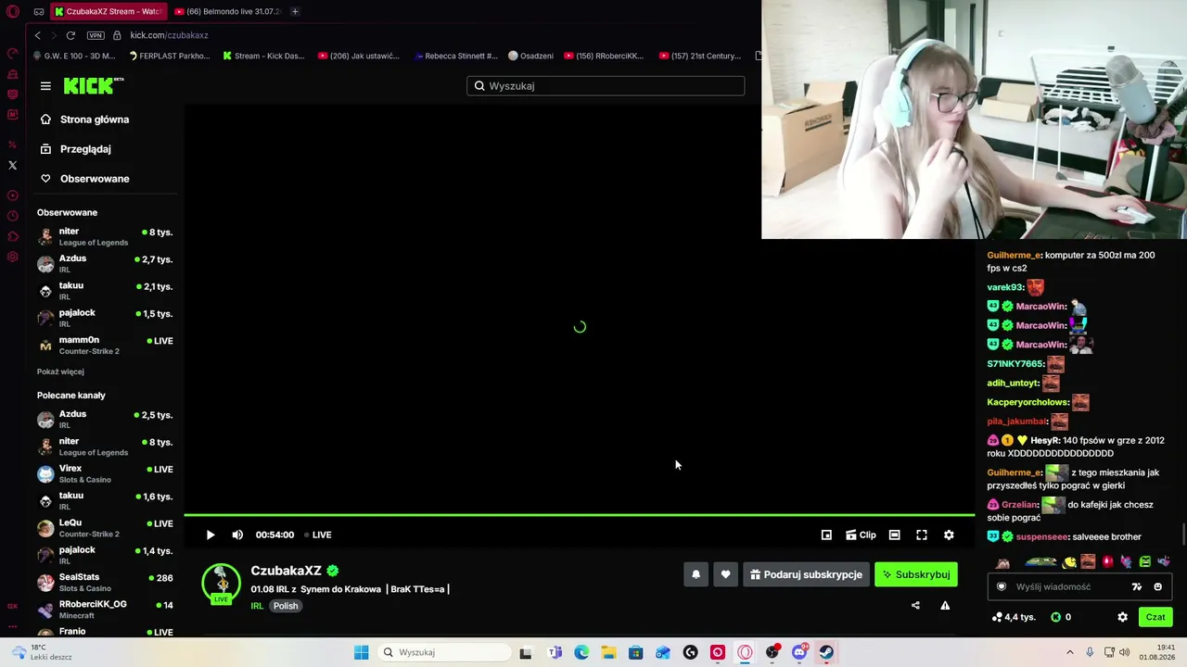Click the stream progress bar
This screenshot has width=1187, height=667.
[580, 515]
